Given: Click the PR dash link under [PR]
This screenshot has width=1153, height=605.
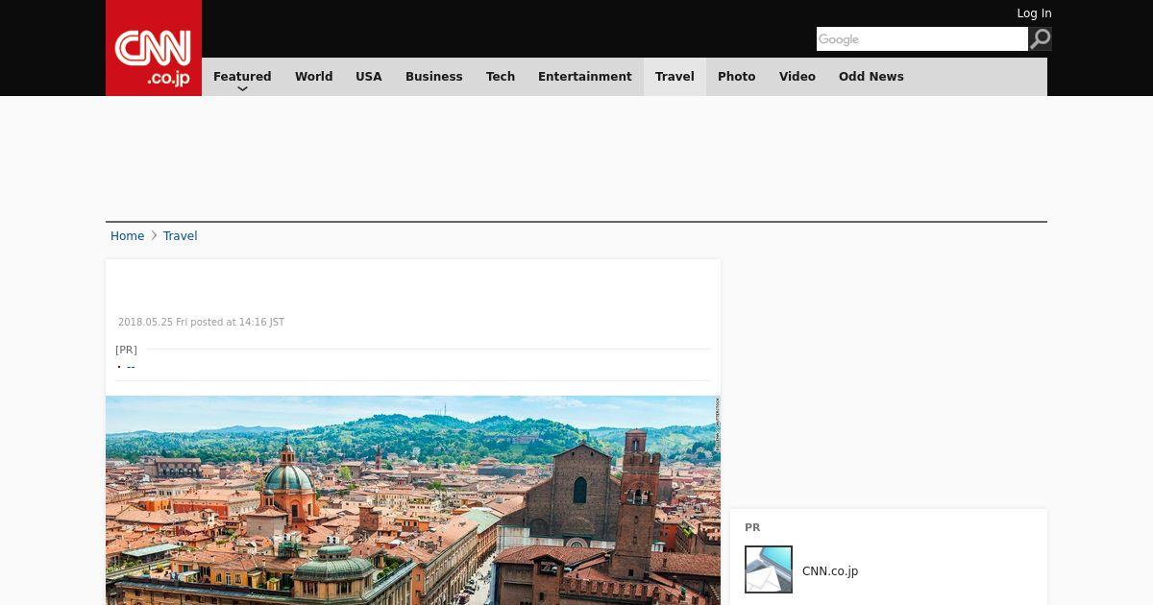Looking at the screenshot, I should coord(131,367).
